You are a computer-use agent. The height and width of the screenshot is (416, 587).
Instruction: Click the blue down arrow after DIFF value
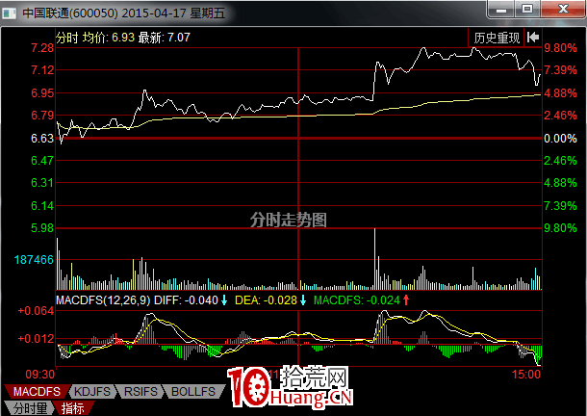224,300
